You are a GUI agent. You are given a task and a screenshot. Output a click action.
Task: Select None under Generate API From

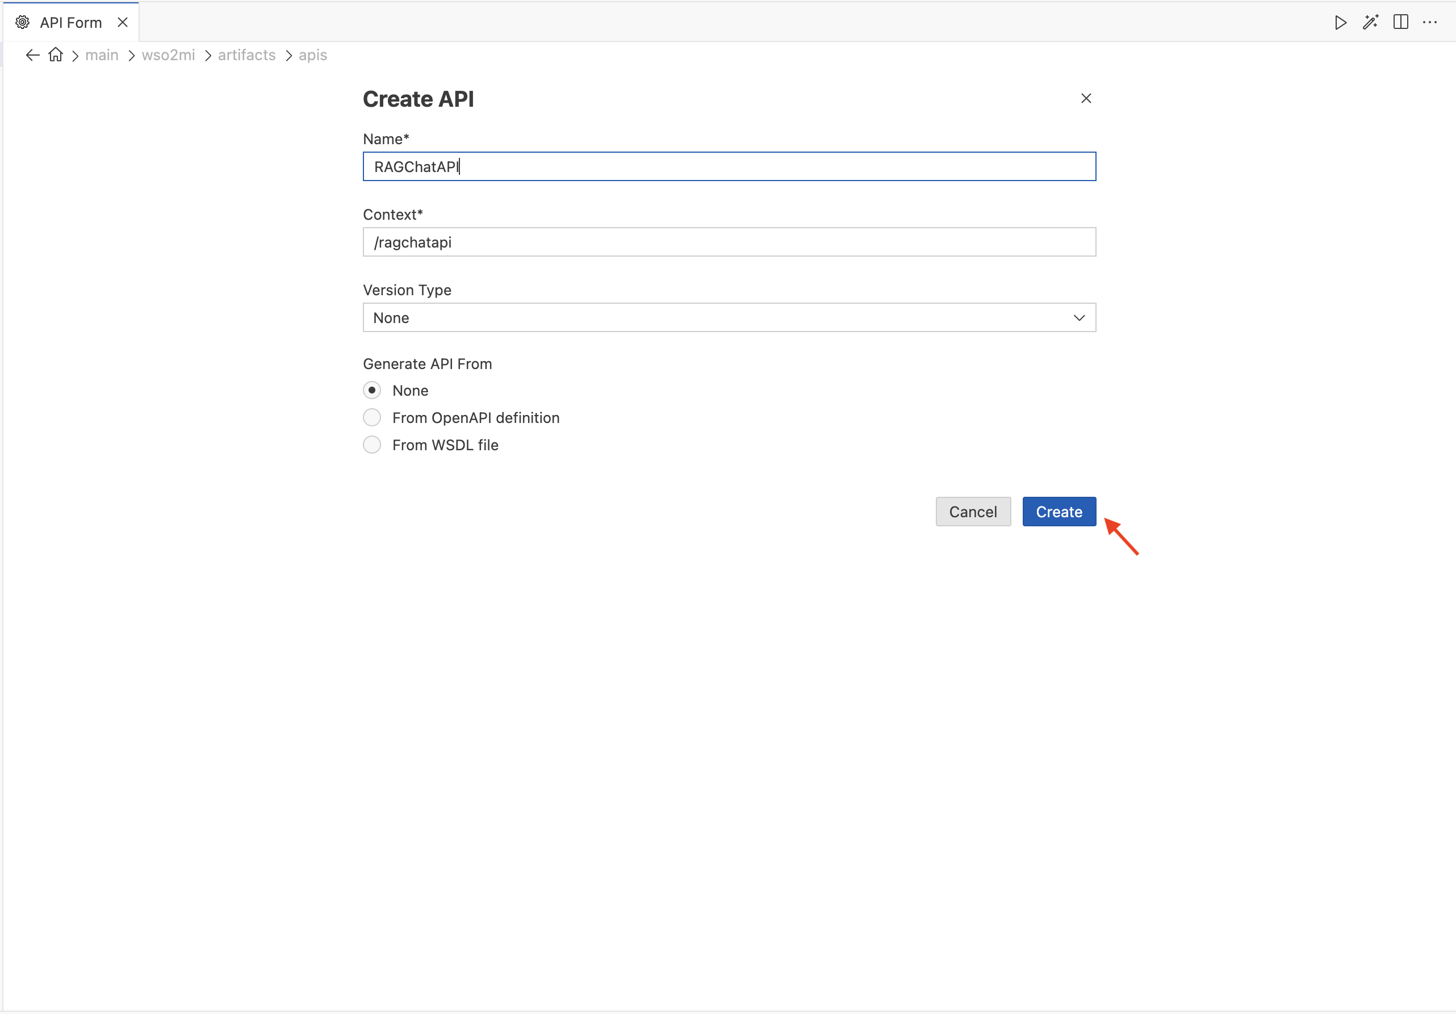click(x=373, y=390)
